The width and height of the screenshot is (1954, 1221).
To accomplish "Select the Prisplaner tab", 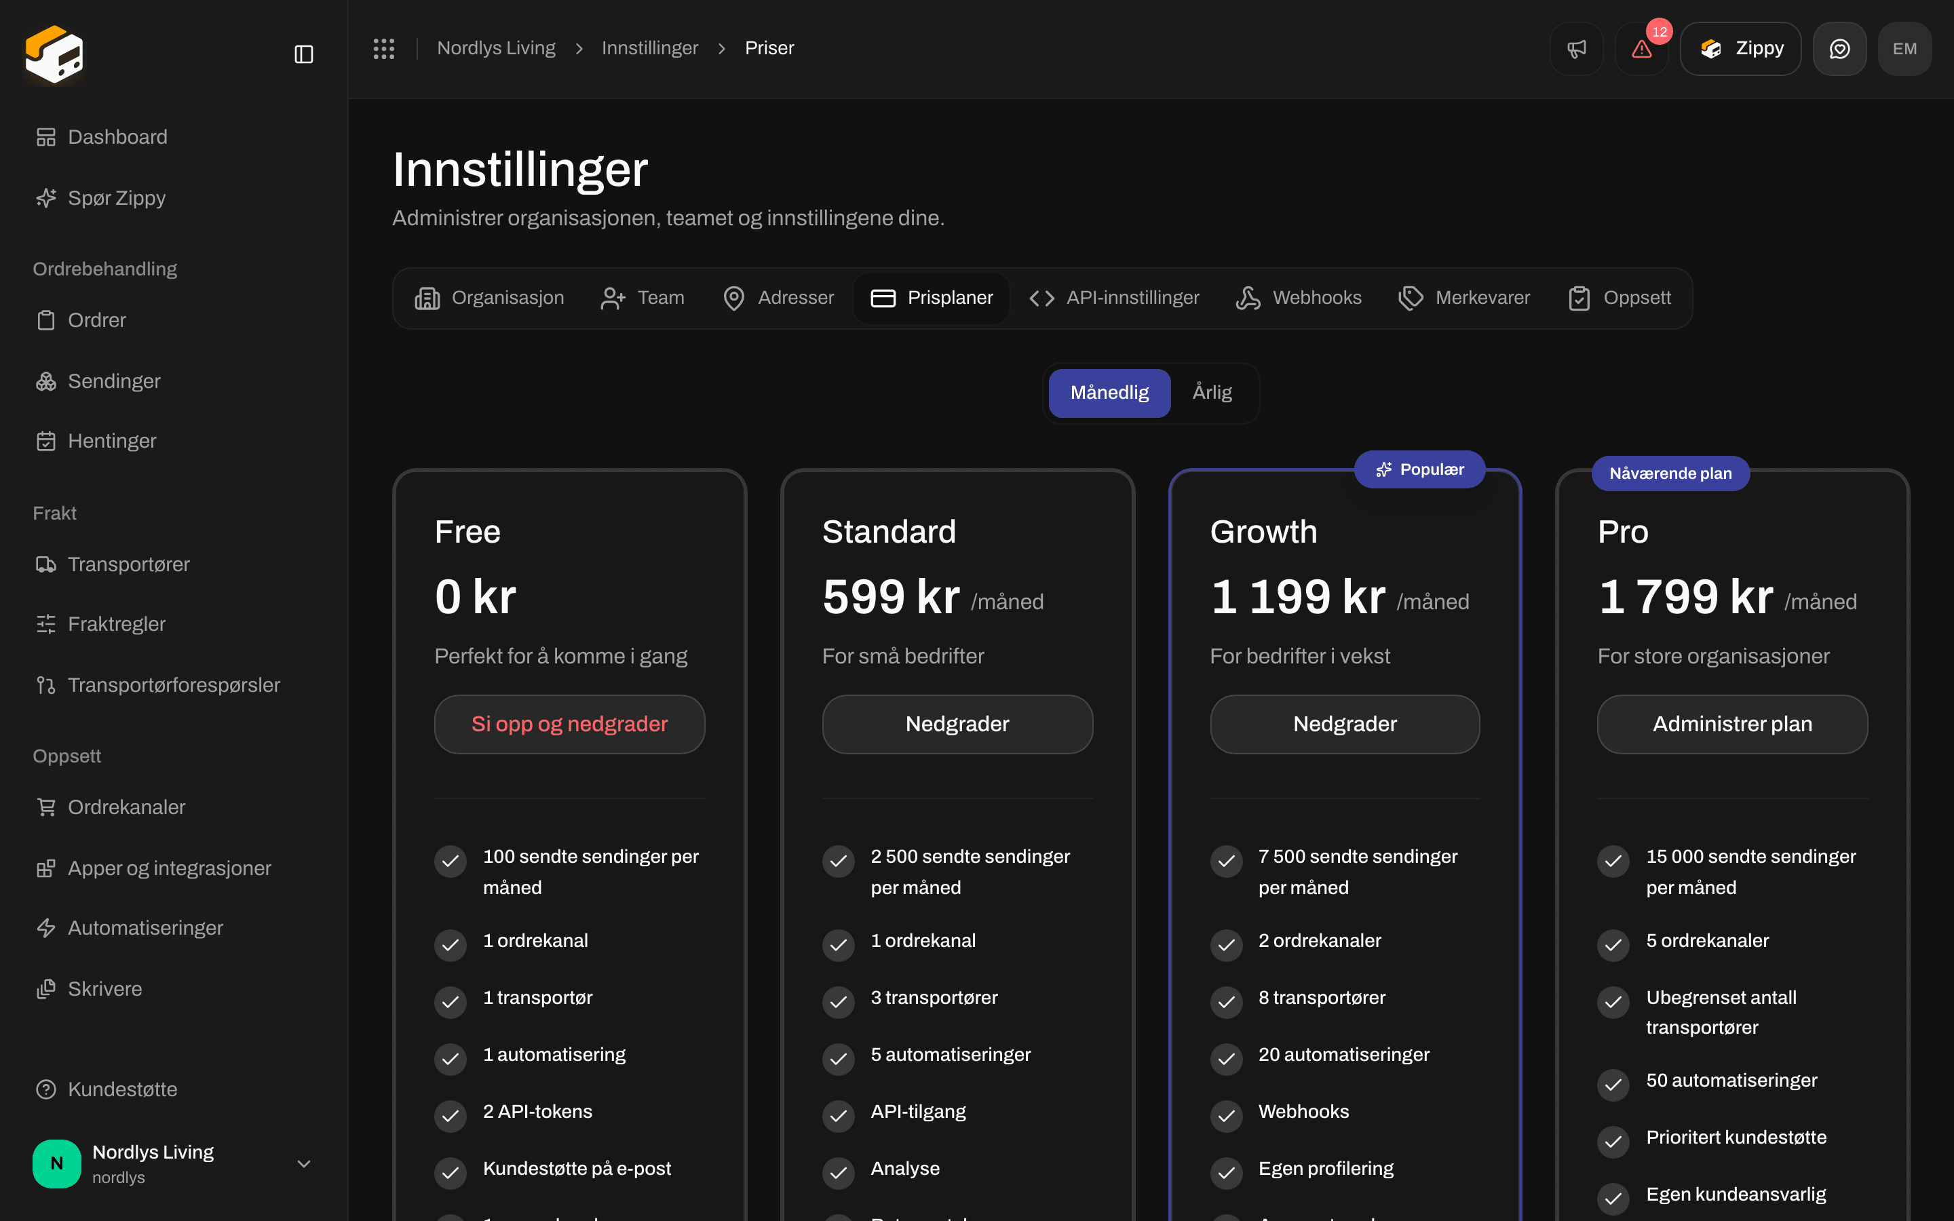I will [932, 298].
